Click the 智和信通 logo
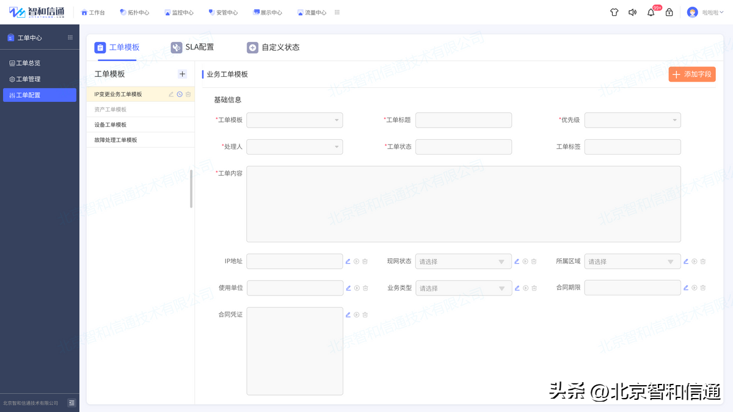The image size is (733, 412). pos(37,12)
